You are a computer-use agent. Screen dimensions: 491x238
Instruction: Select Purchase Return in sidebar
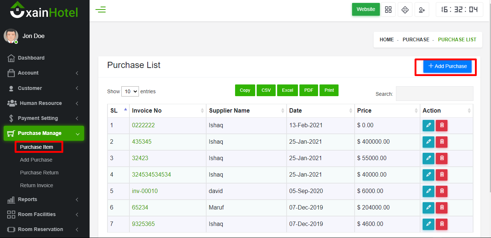tap(39, 173)
